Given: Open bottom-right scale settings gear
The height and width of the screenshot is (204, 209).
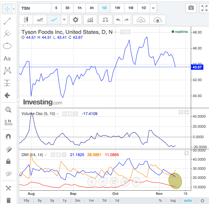Looking at the screenshot, I should 202,201.
